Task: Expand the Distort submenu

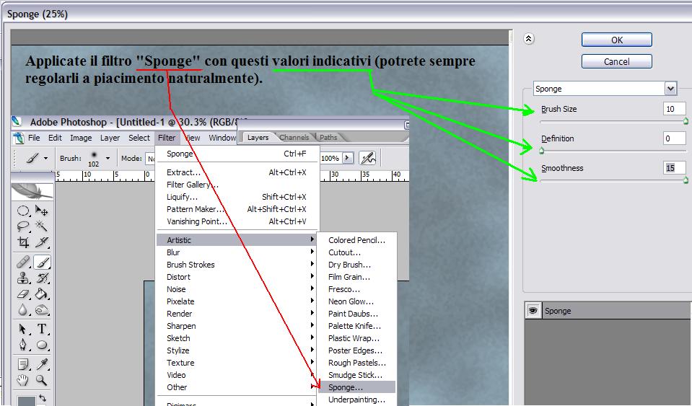Action: (x=236, y=277)
